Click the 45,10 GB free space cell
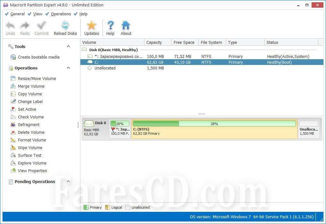 click(x=182, y=62)
